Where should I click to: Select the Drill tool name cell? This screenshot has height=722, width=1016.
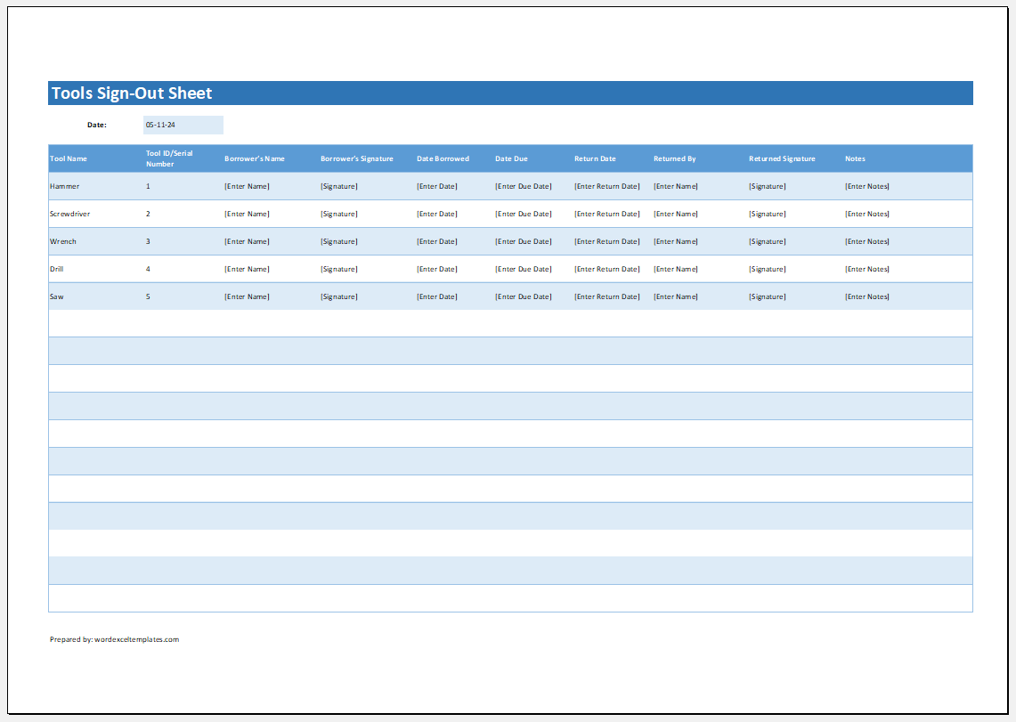click(57, 270)
